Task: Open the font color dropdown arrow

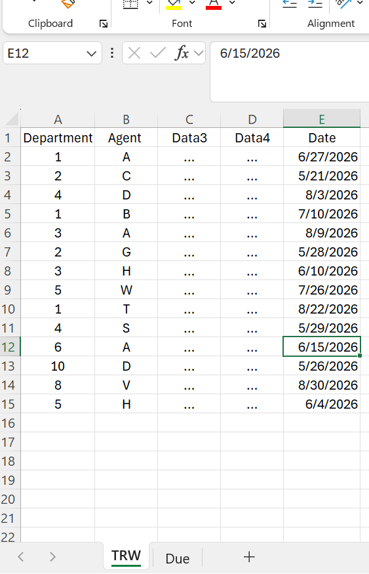Action: 232,3
